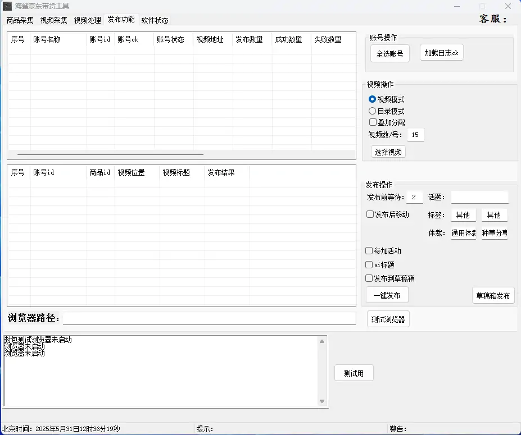Click the 成功数量 column header

coord(291,39)
